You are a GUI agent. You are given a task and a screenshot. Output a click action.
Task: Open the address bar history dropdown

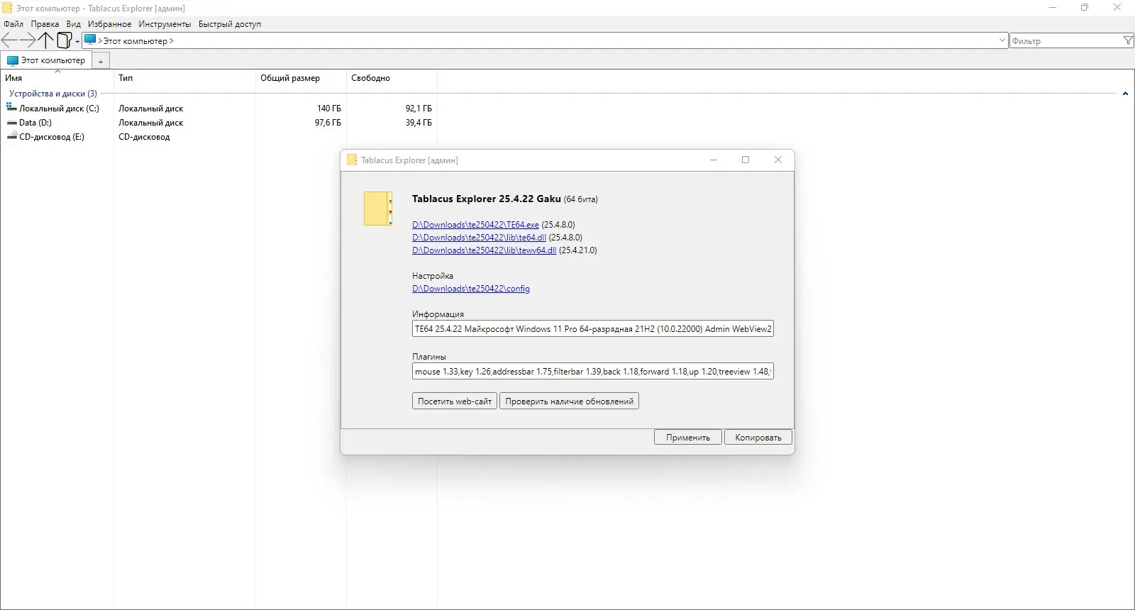1002,40
